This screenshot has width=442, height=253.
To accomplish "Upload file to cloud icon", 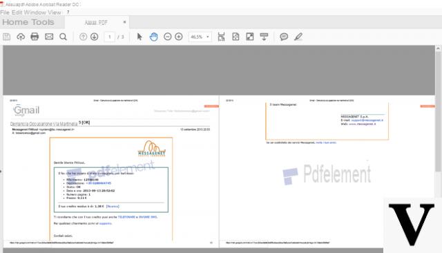I will pyautogui.click(x=21, y=37).
